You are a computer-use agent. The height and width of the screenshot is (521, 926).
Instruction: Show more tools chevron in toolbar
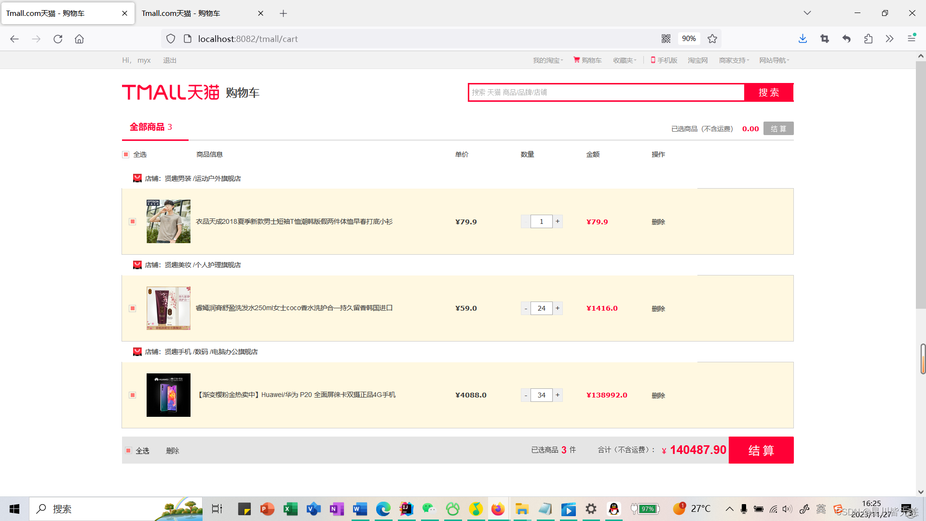click(x=889, y=39)
